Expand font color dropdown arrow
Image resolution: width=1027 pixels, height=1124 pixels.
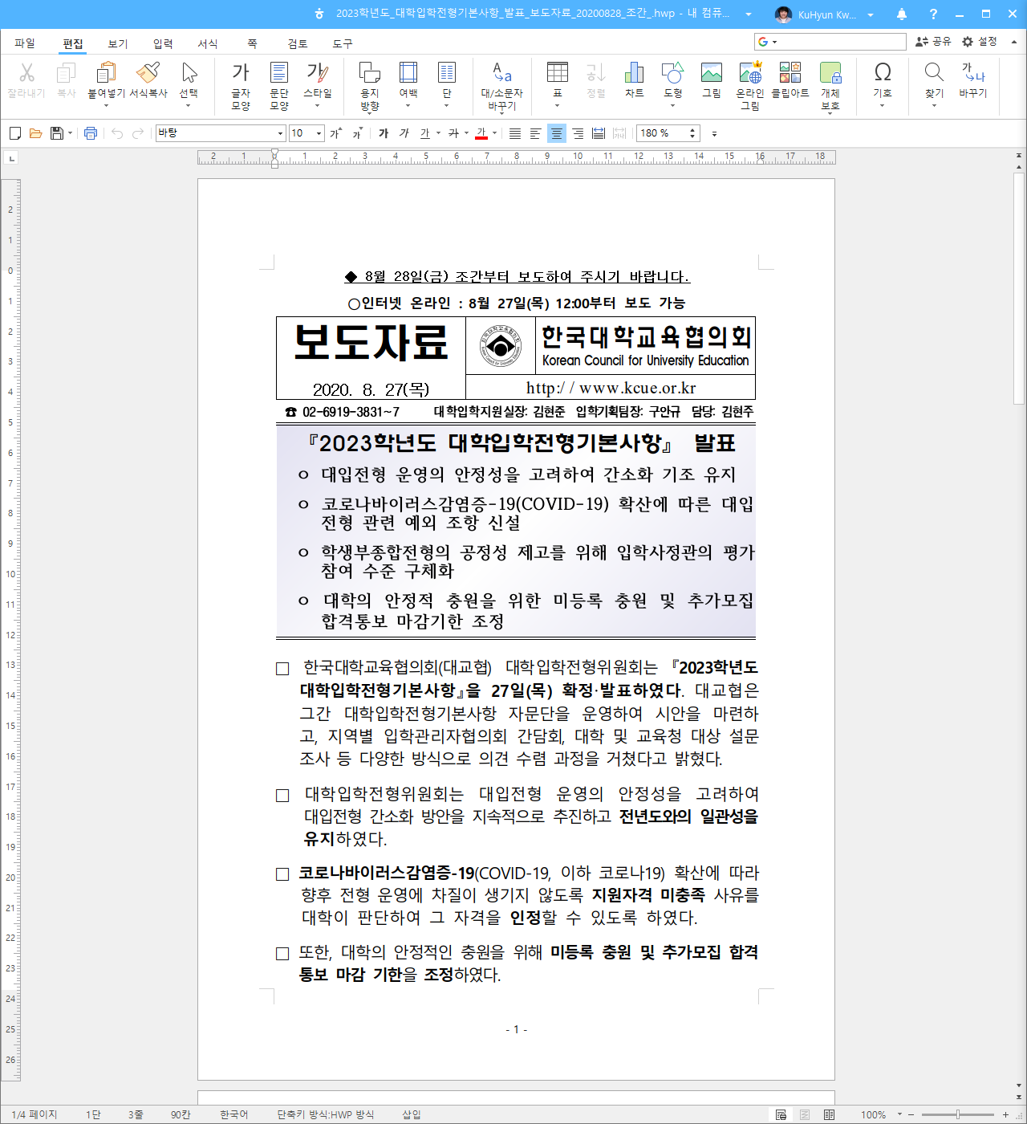[x=494, y=133]
